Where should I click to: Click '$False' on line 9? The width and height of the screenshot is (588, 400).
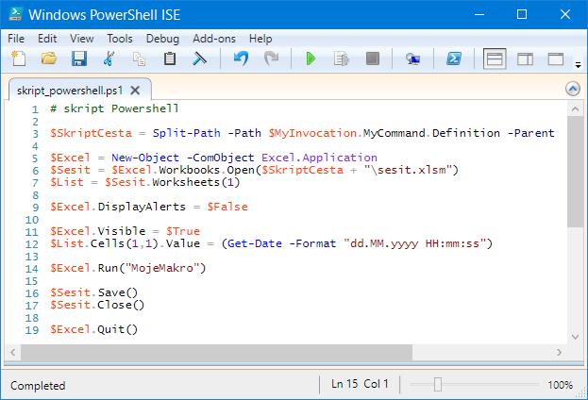coord(227,207)
